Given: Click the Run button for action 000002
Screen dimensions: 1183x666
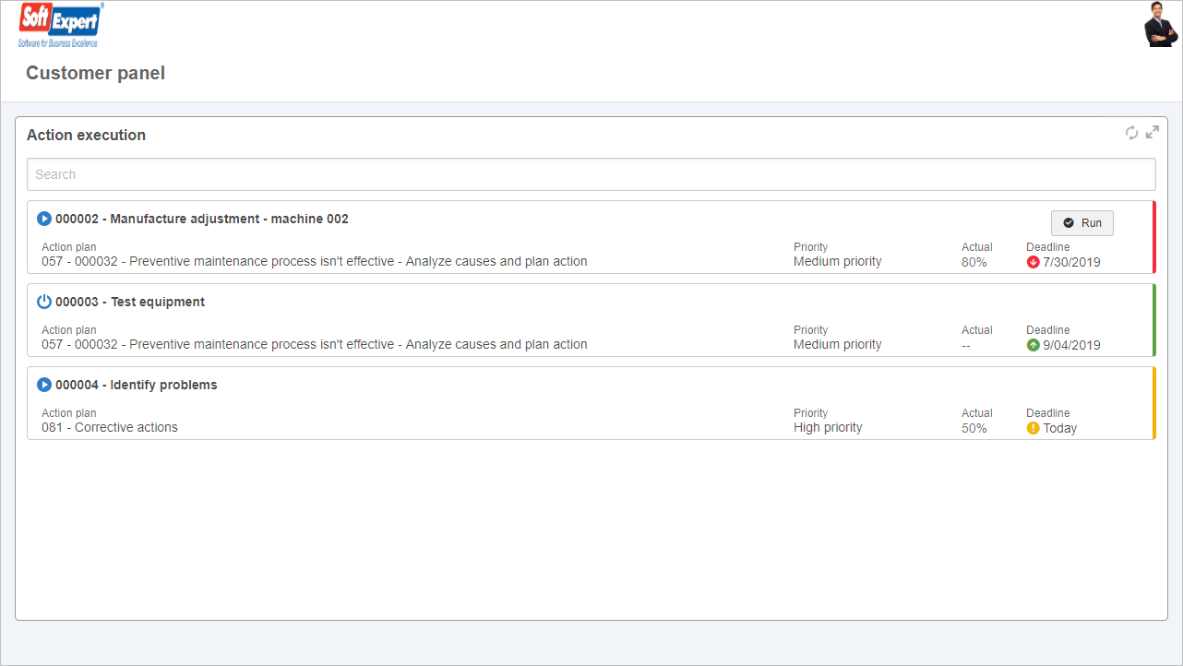Looking at the screenshot, I should (x=1082, y=223).
